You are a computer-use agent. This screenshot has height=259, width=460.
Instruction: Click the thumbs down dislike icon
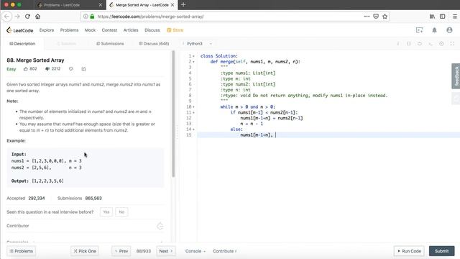coord(47,69)
